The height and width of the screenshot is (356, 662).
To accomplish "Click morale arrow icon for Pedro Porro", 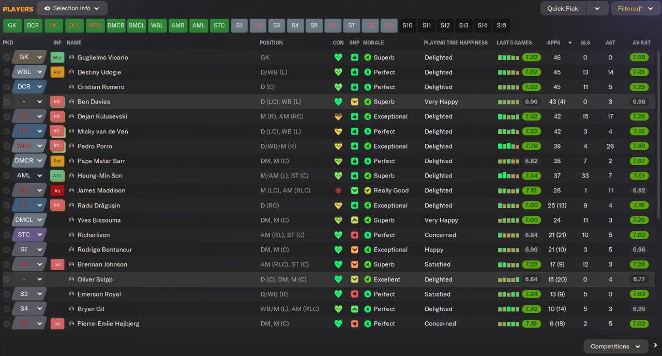I will (368, 146).
